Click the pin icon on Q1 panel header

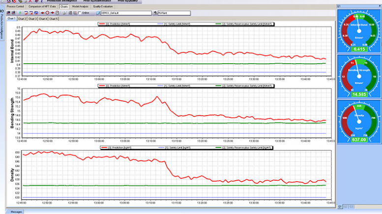pyautogui.click(x=380, y=6)
